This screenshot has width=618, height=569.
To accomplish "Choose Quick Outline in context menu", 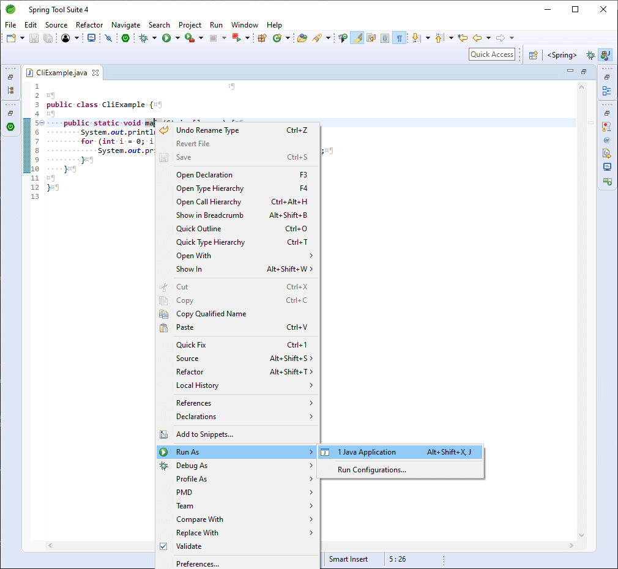I will point(237,229).
